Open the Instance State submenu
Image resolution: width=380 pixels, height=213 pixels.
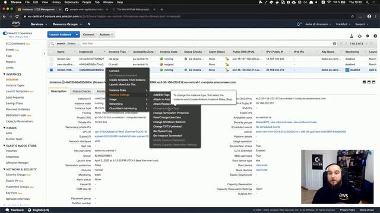point(128,90)
